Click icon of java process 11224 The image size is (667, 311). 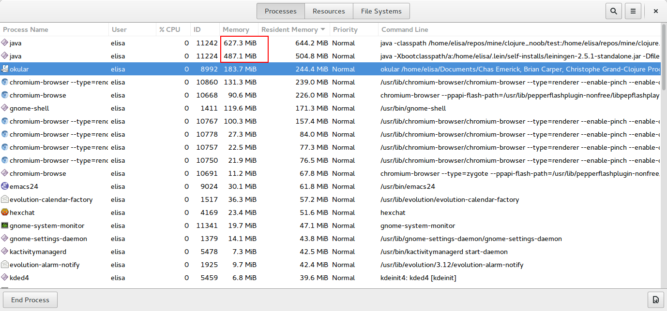(5, 56)
